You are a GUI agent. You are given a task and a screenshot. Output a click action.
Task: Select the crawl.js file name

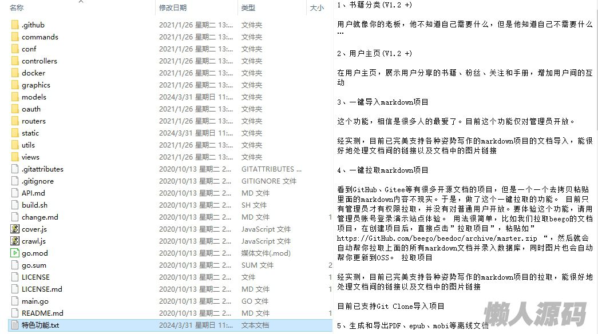click(x=34, y=241)
